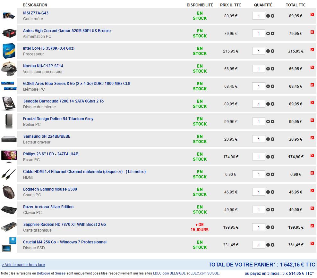Click 'Voir le panier hors taxe' link
The image size is (317, 278).
tap(23, 265)
